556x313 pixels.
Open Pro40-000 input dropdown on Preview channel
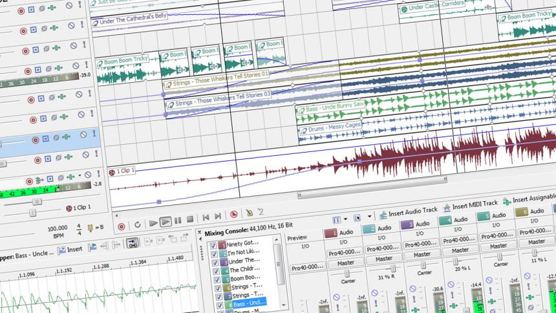(307, 267)
